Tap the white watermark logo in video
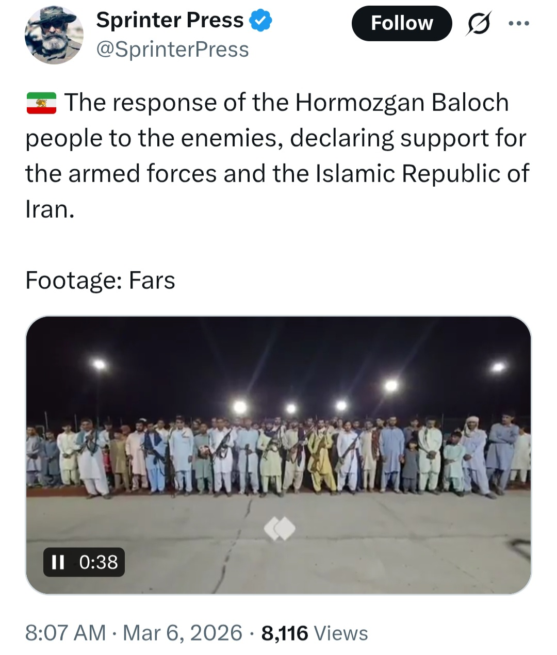557x655 pixels. tap(280, 529)
